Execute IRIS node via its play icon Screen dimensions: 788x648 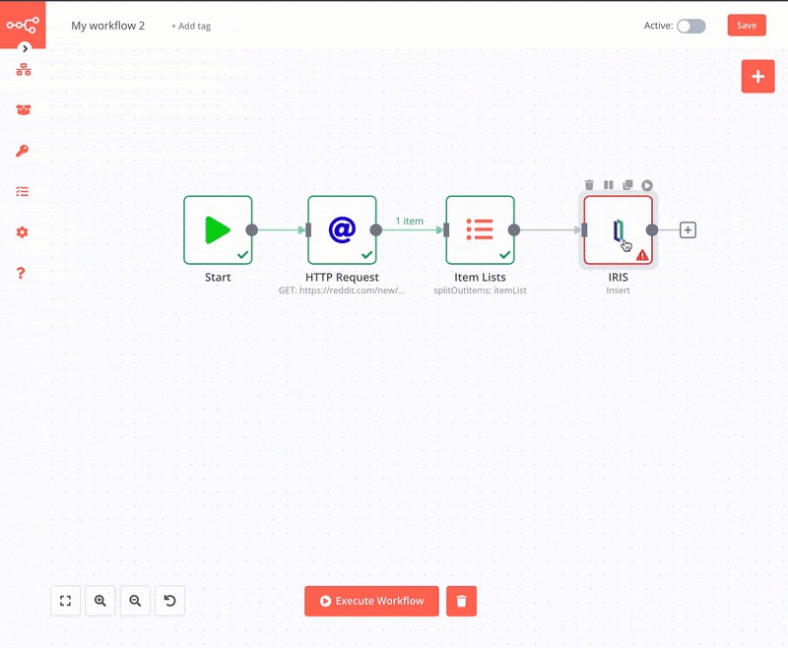pyautogui.click(x=647, y=185)
